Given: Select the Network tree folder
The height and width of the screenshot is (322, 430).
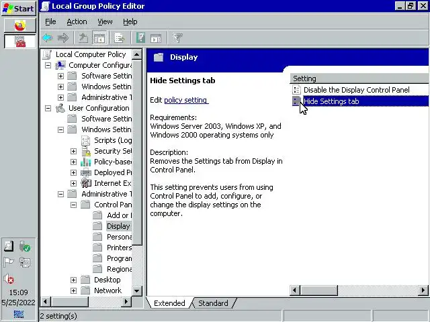Looking at the screenshot, I should (x=107, y=290).
